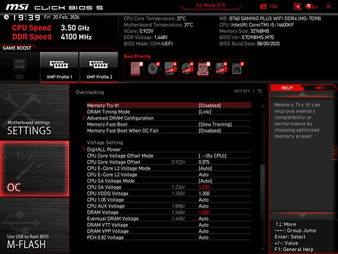Viewport: 338px width, 254px height.
Task: Enable XMP Profile 2
Action: [x=99, y=67]
